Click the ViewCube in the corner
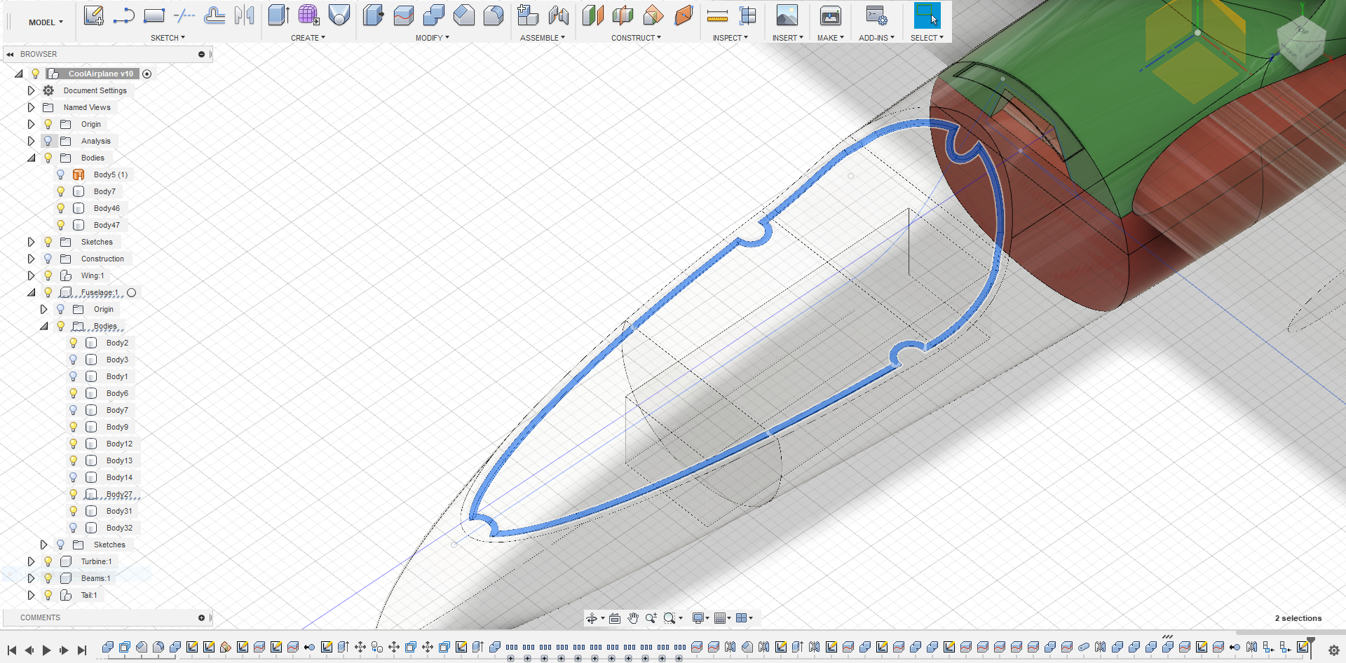Viewport: 1346px width, 663px height. (x=1301, y=43)
